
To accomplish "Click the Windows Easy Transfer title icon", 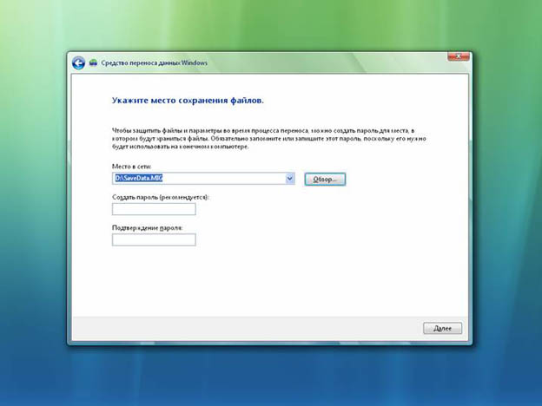I will [x=93, y=62].
